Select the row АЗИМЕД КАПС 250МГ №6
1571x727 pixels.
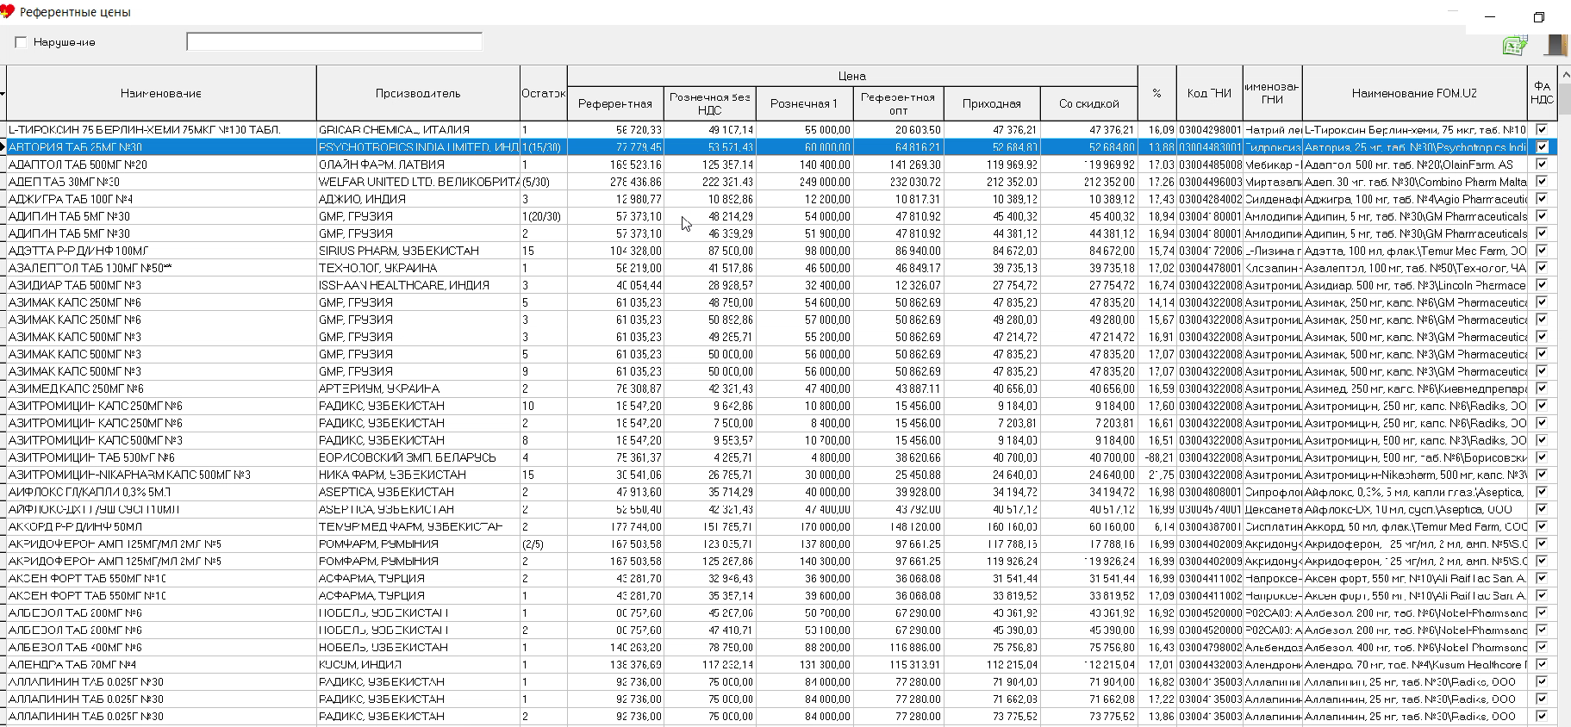pos(782,388)
